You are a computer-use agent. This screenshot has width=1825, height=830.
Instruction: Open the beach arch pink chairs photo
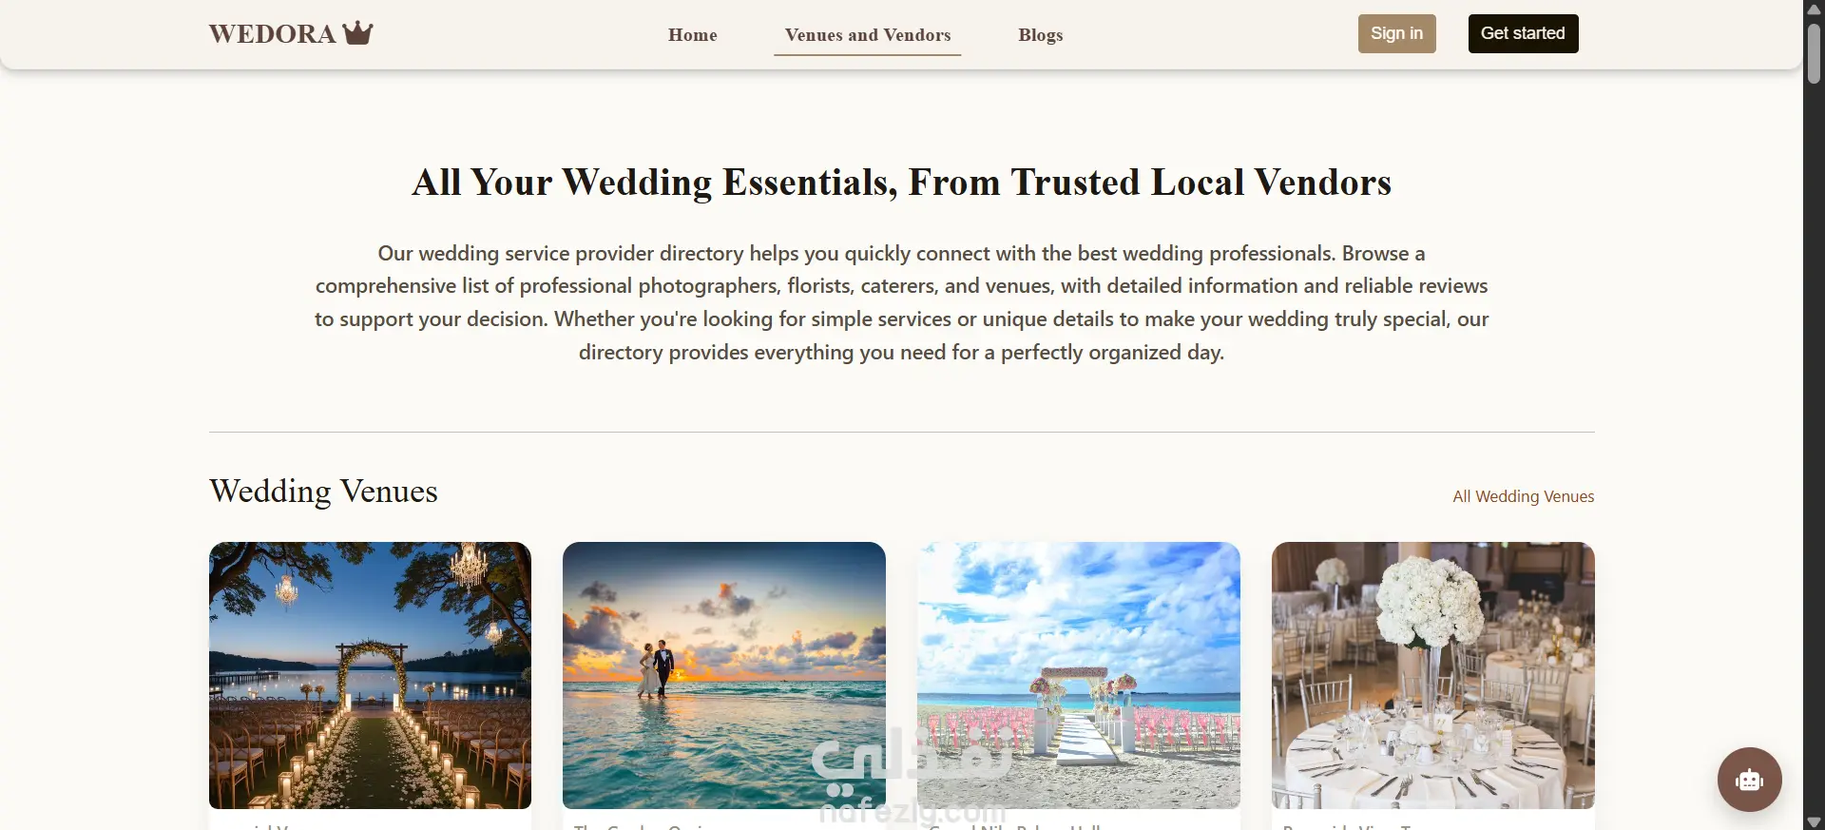tap(1079, 675)
